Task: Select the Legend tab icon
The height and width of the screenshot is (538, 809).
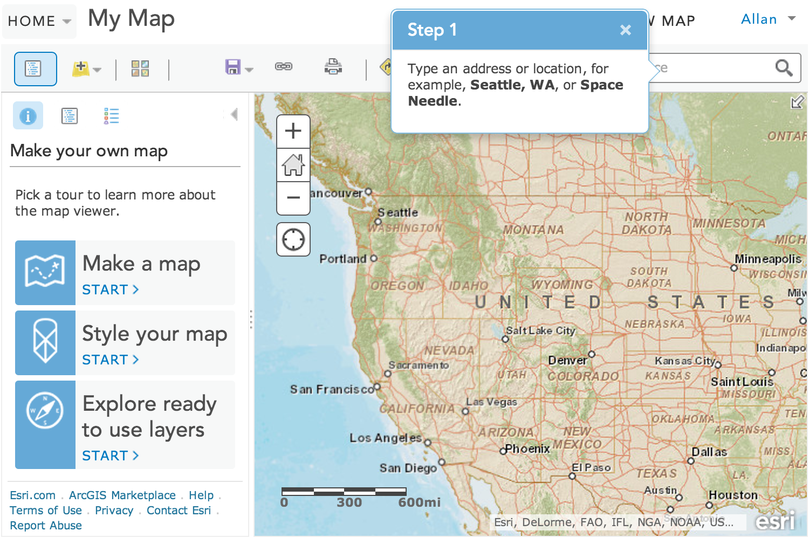Action: 112,116
